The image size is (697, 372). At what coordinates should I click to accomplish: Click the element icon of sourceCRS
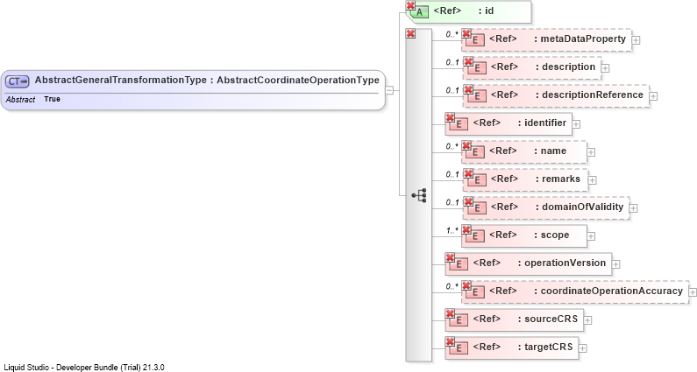[x=459, y=319]
